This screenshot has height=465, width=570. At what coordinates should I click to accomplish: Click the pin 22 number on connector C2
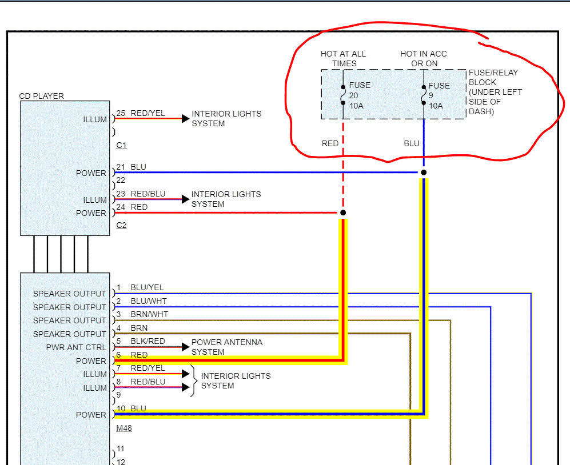pyautogui.click(x=121, y=180)
